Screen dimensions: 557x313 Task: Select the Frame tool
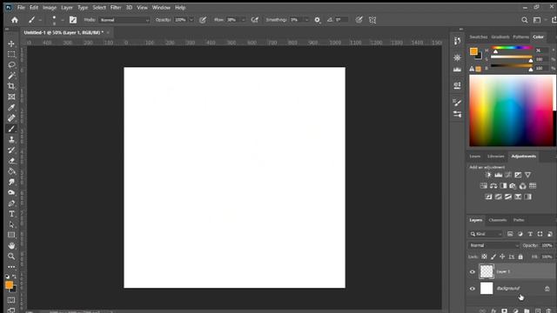click(x=11, y=97)
